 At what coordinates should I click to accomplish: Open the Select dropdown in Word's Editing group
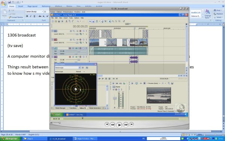pyautogui.click(x=218, y=17)
